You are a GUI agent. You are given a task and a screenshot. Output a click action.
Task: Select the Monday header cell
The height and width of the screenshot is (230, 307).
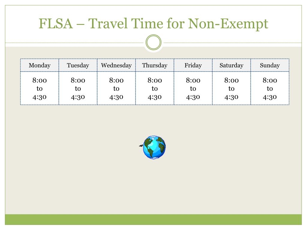pos(40,65)
